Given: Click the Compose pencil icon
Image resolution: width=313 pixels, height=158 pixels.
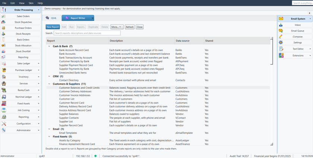Looking at the screenshot, I should pyautogui.click(x=281, y=37).
